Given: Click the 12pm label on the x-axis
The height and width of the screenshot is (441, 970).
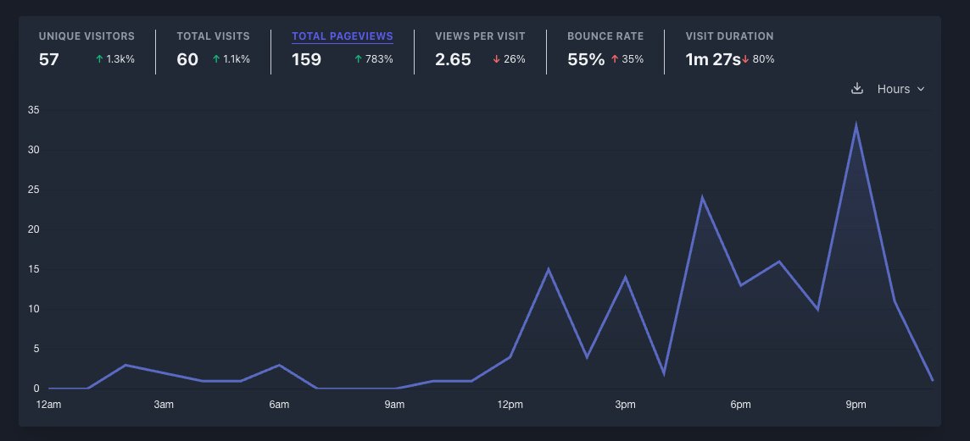Looking at the screenshot, I should point(510,405).
